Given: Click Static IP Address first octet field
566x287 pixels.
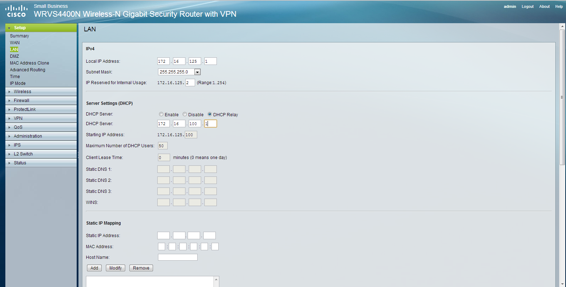Looking at the screenshot, I should [x=163, y=236].
